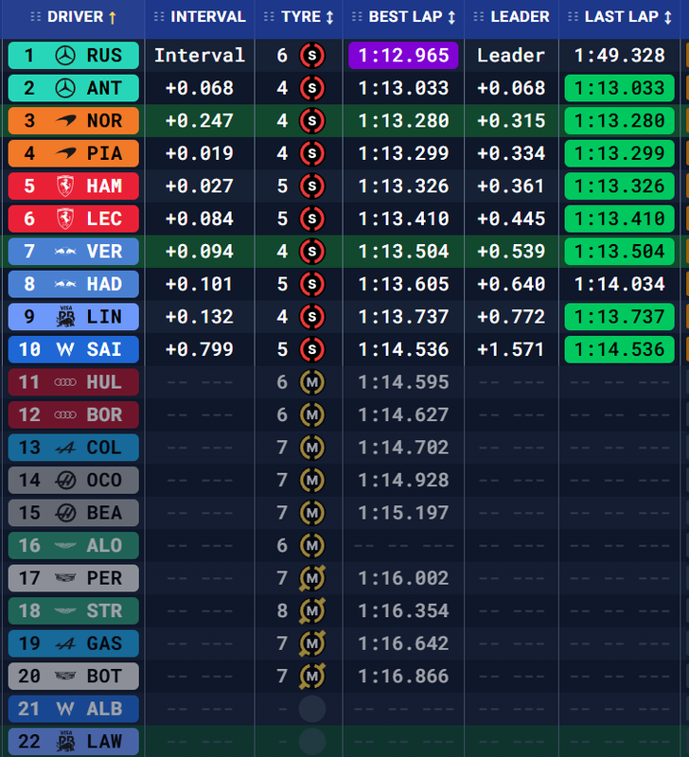Click the soft tyre icon in VER row
This screenshot has width=689, height=757.
[312, 252]
